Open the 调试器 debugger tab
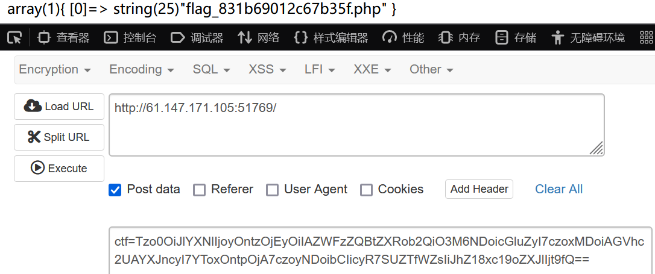655x274 pixels. tap(197, 38)
